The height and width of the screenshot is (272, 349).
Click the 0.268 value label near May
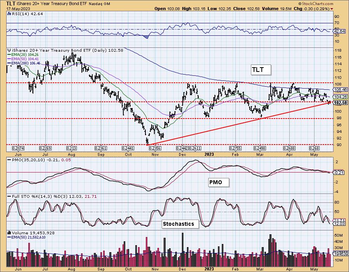314,148
